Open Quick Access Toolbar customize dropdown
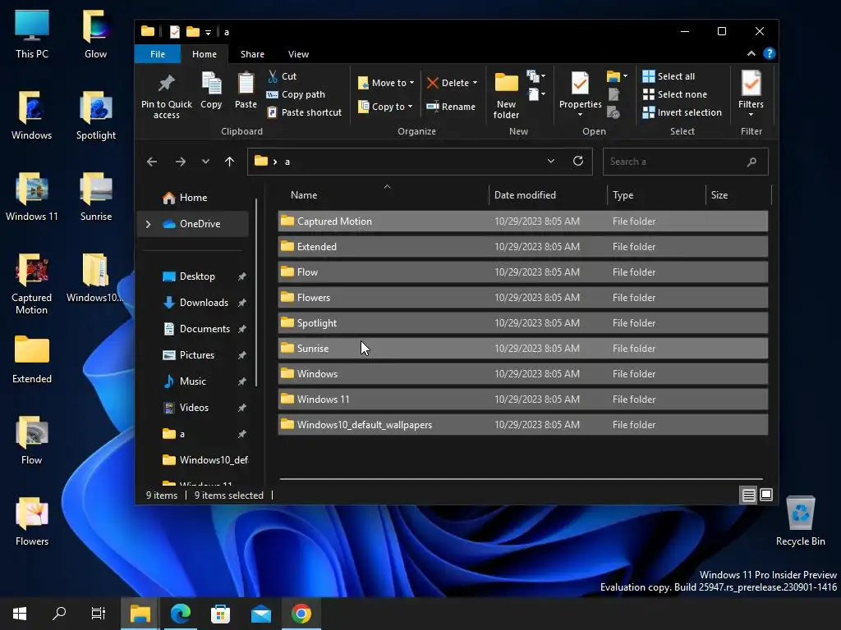Viewport: 841px width, 630px height. pos(208,32)
